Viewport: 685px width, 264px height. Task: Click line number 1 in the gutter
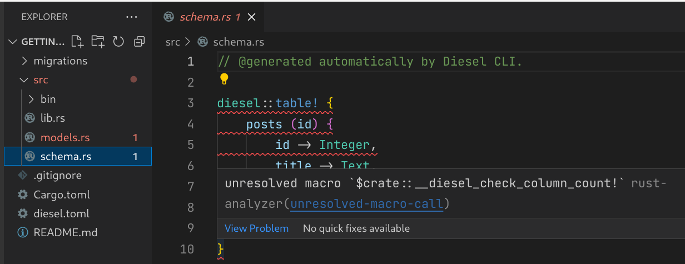191,61
